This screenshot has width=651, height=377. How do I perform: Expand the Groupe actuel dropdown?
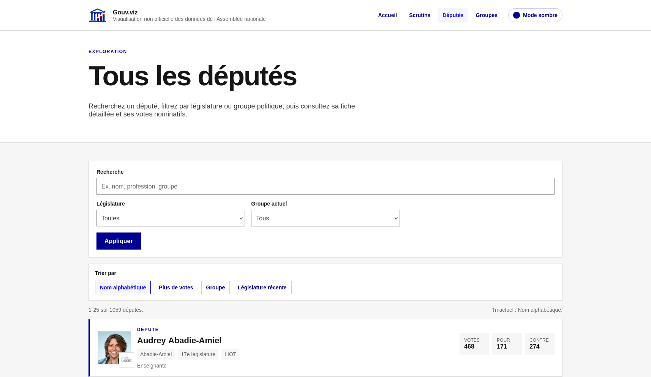click(325, 218)
